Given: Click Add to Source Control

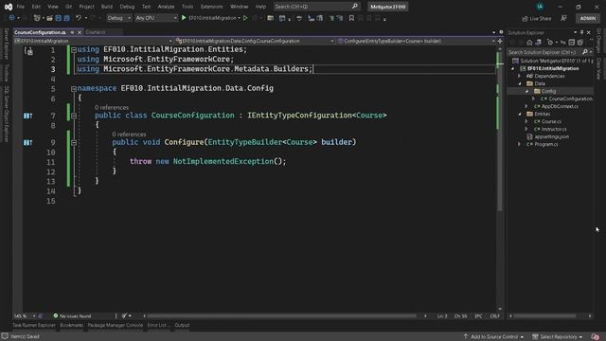Looking at the screenshot, I should pyautogui.click(x=493, y=337).
